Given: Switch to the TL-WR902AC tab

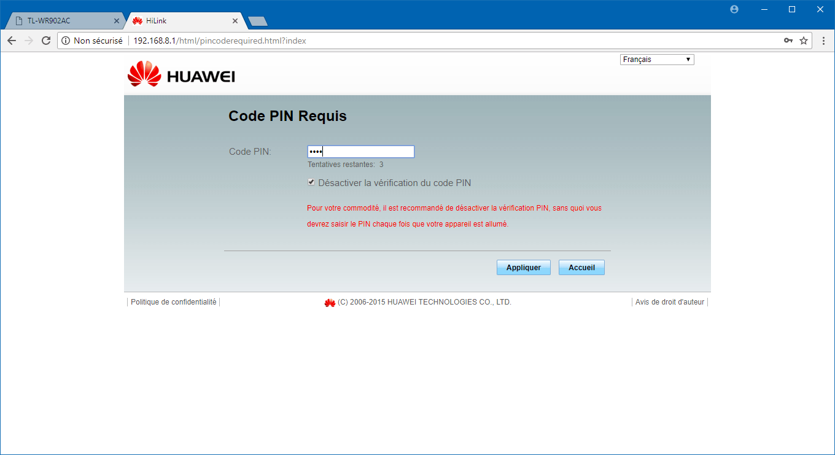Looking at the screenshot, I should coord(63,20).
